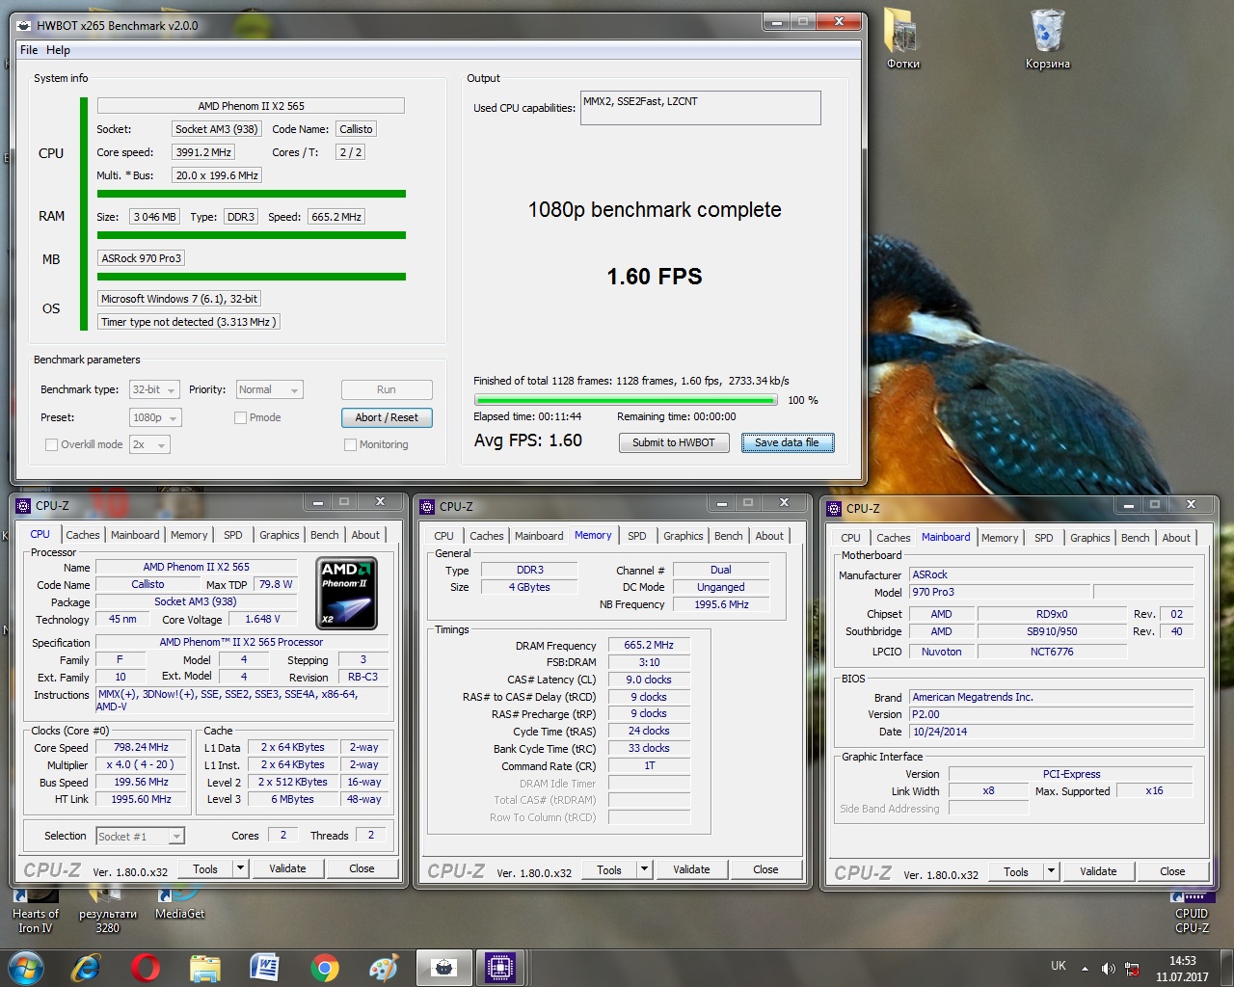Open the Фотки desktop folder

(x=903, y=40)
